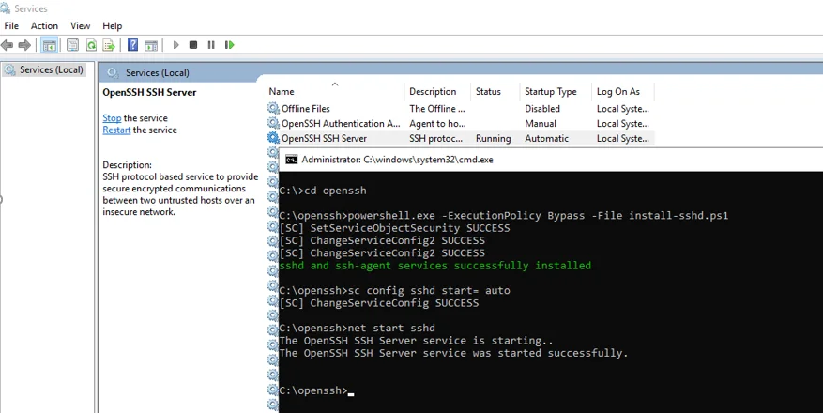Click the Start Service play icon

coord(175,45)
